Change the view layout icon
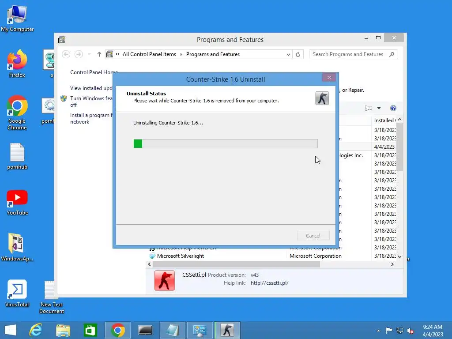This screenshot has width=452, height=339. [368, 108]
